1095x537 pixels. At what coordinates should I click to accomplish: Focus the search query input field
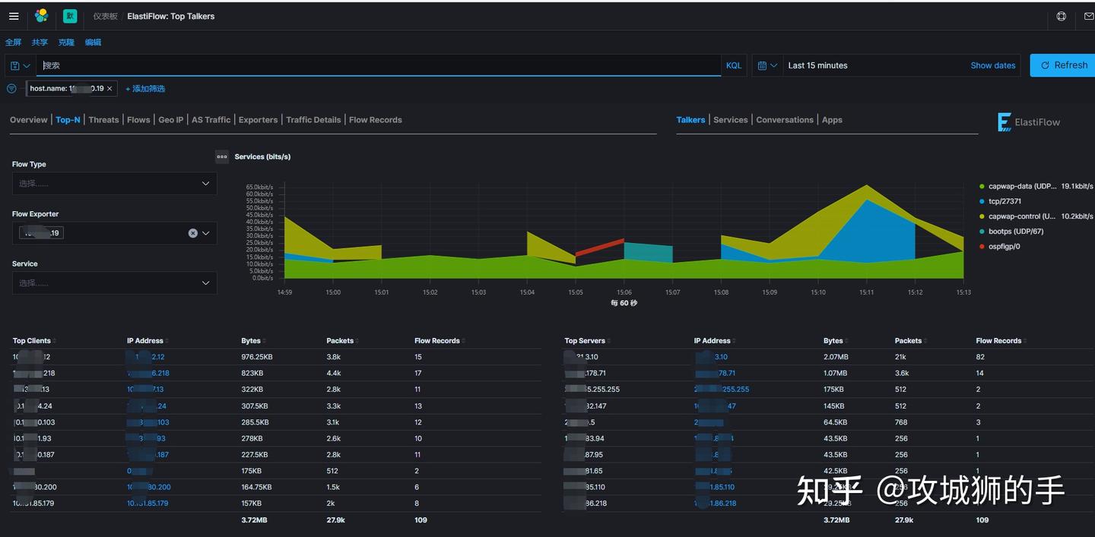[x=379, y=65]
